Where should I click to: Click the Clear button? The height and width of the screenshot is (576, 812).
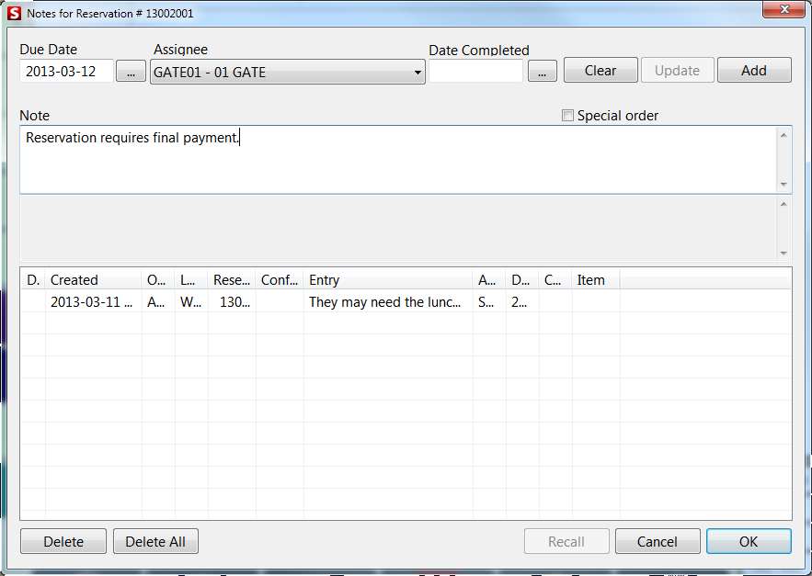point(600,69)
